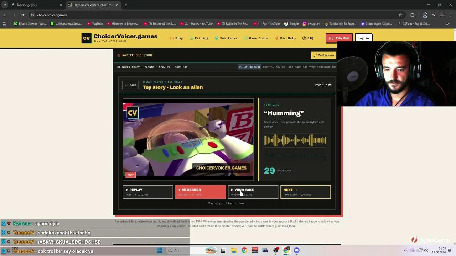This screenshot has width=456, height=256.
Task: Open the Pricing nav link
Action: pyautogui.click(x=199, y=38)
